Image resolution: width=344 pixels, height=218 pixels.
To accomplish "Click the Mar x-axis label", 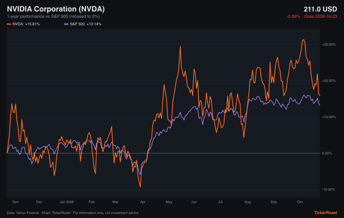I will [116, 202].
